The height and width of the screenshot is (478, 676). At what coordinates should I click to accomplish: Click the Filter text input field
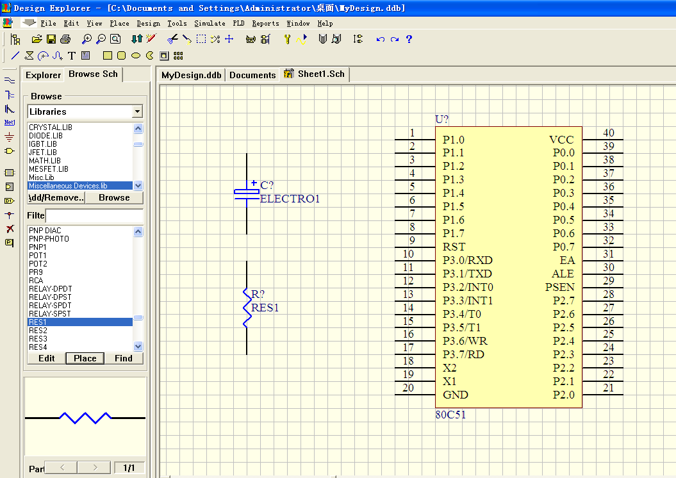click(x=94, y=216)
